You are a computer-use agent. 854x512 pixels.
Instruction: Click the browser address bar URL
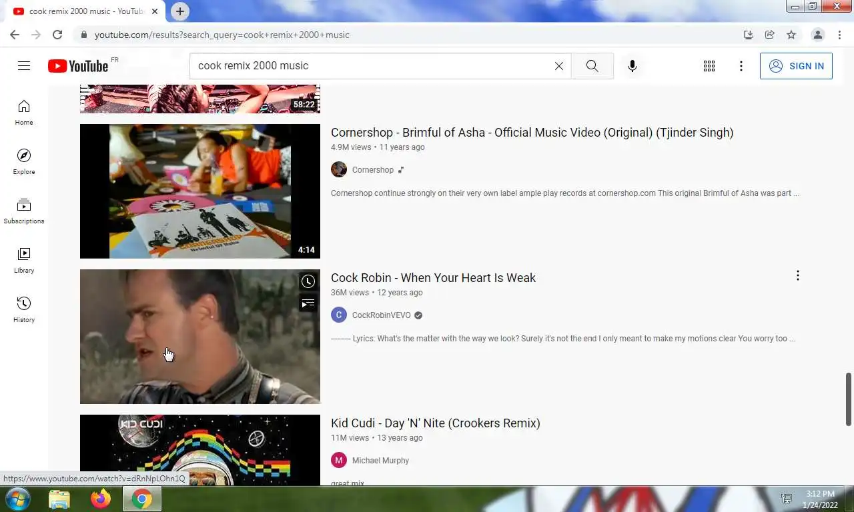pos(222,35)
